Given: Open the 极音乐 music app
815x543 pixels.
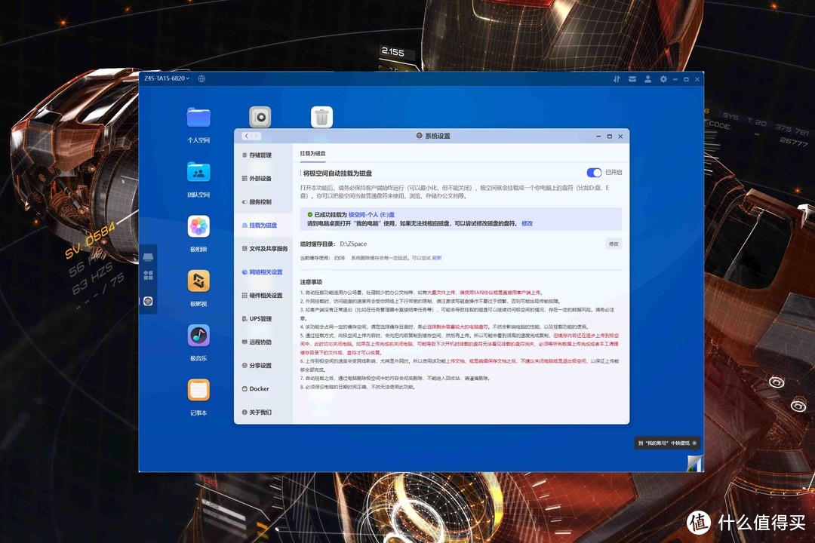Looking at the screenshot, I should point(198,336).
